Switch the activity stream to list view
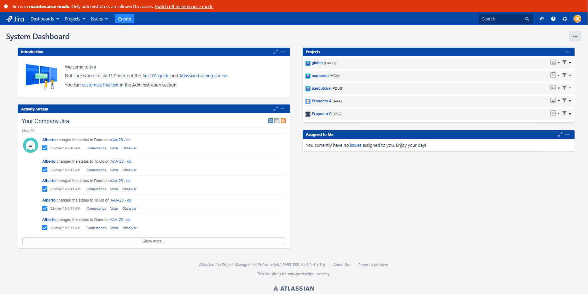Viewport: 588px width, 294px height. 277,121
